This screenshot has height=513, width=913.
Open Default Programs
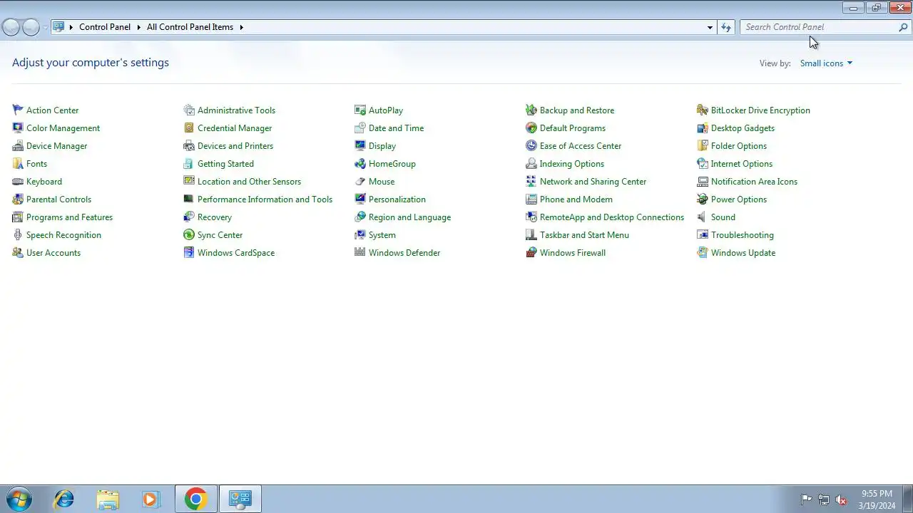click(573, 128)
